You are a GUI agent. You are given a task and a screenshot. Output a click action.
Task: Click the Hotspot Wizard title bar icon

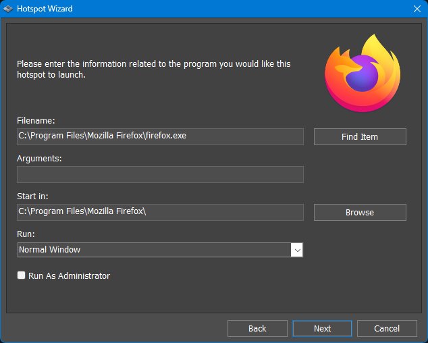tap(8, 9)
